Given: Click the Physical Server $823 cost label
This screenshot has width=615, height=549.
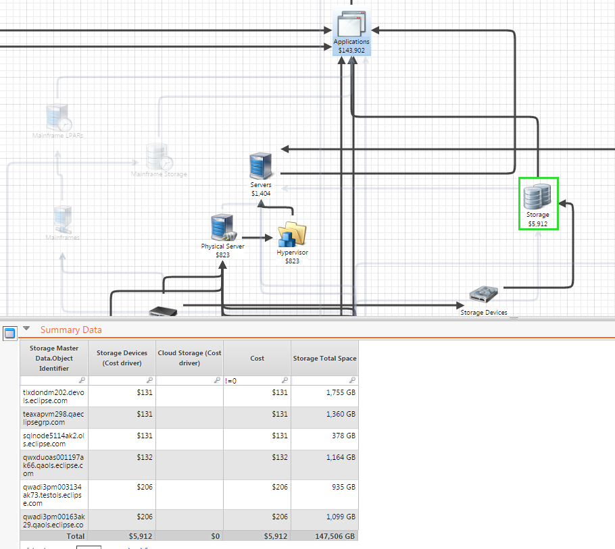Looking at the screenshot, I should [x=223, y=255].
